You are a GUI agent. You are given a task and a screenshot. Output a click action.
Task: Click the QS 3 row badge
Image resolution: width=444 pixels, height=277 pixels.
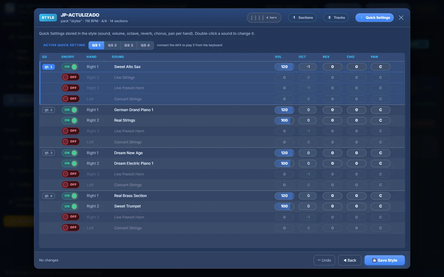(x=48, y=153)
